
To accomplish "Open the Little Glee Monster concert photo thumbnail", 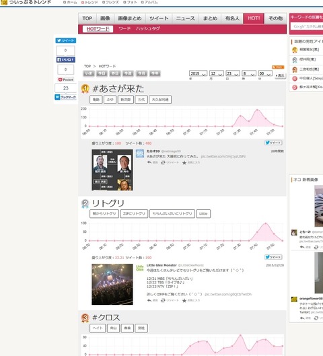I will [x=112, y=284].
